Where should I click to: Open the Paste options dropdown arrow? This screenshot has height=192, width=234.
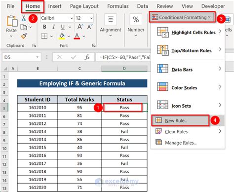[11, 36]
